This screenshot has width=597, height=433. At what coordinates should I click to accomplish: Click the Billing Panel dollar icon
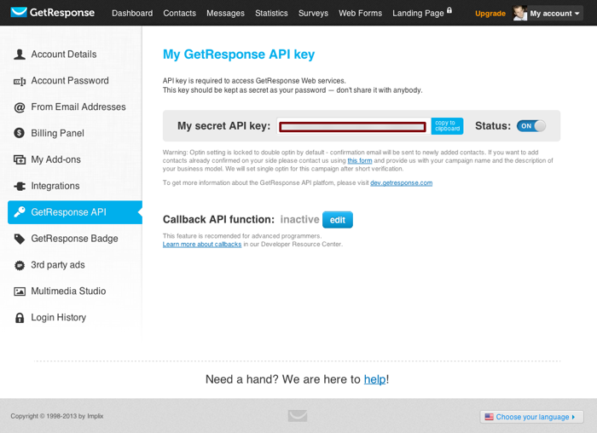19,133
